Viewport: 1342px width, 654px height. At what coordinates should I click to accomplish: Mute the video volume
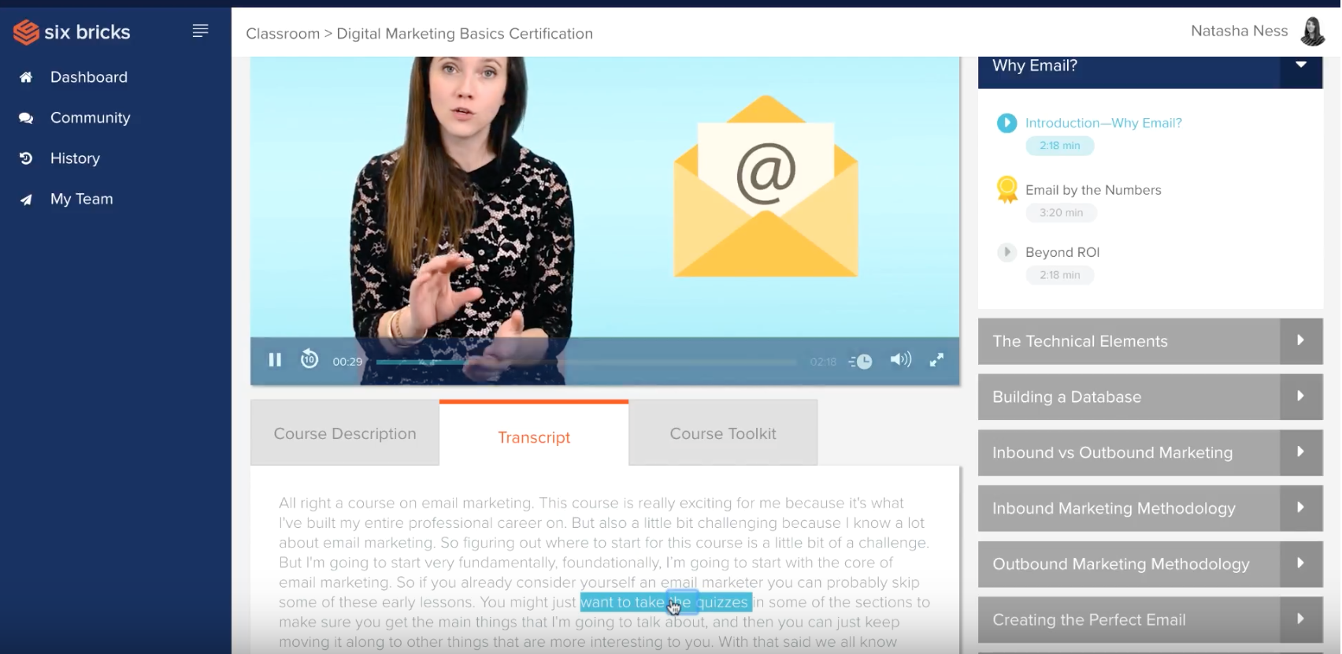(x=900, y=360)
